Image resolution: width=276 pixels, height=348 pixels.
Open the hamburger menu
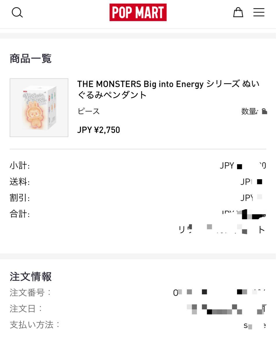[259, 12]
